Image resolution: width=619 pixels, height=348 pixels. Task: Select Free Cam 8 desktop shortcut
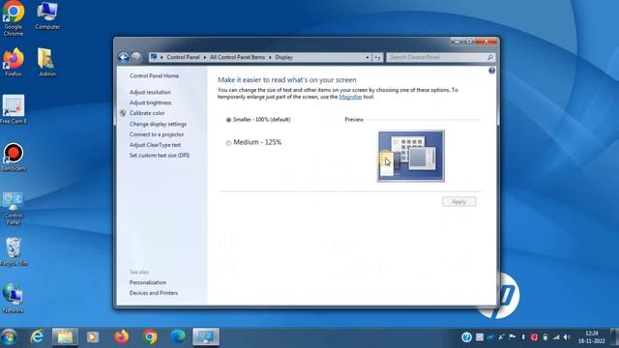click(x=13, y=109)
